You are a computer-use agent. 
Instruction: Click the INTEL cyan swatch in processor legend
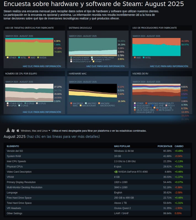pos(144,57)
